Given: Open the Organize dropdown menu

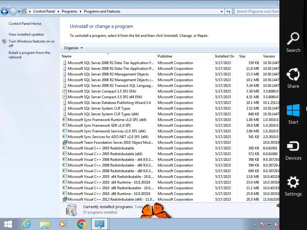Looking at the screenshot, I should coord(73,48).
